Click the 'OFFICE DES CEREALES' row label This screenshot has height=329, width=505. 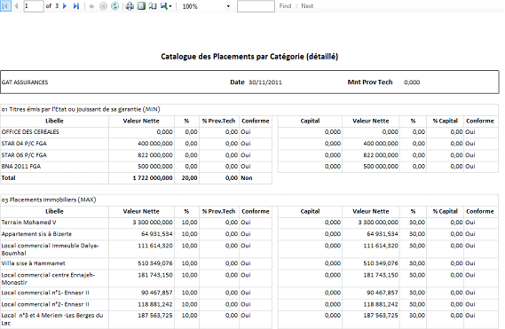pos(30,132)
